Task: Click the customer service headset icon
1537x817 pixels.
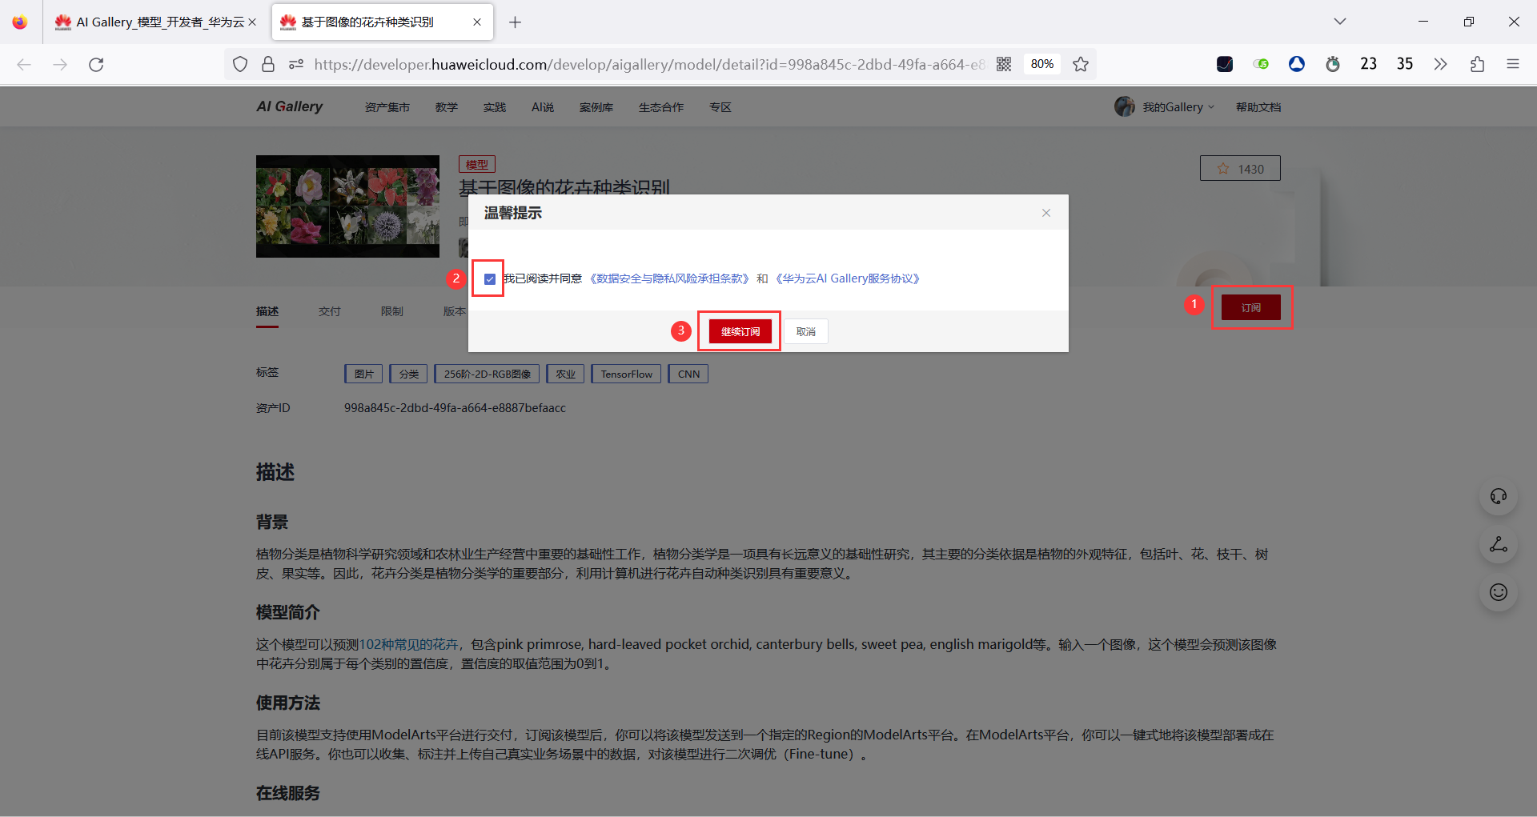Action: 1498,496
